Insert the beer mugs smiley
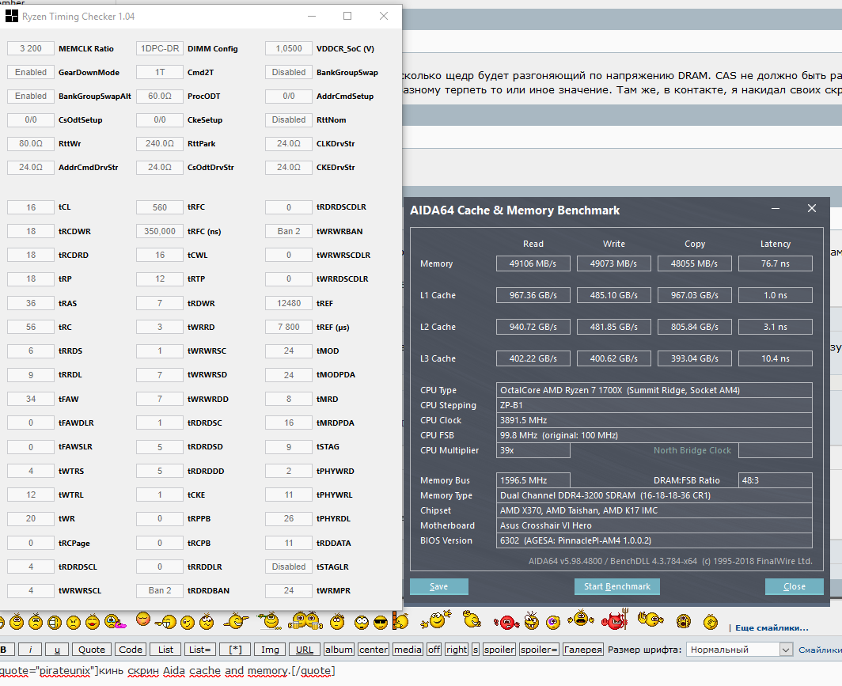This screenshot has height=686, width=842. [x=305, y=620]
